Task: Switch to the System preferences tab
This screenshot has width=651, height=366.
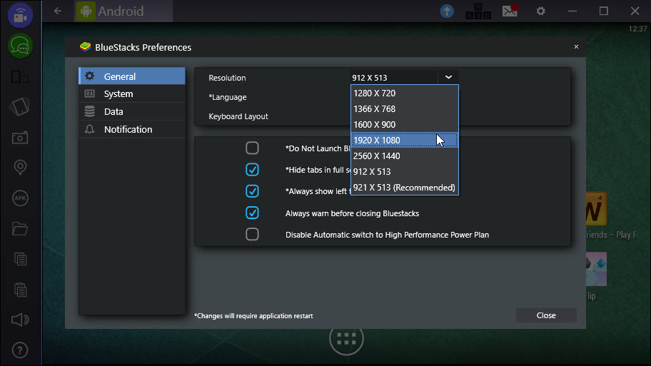Action: (132, 93)
